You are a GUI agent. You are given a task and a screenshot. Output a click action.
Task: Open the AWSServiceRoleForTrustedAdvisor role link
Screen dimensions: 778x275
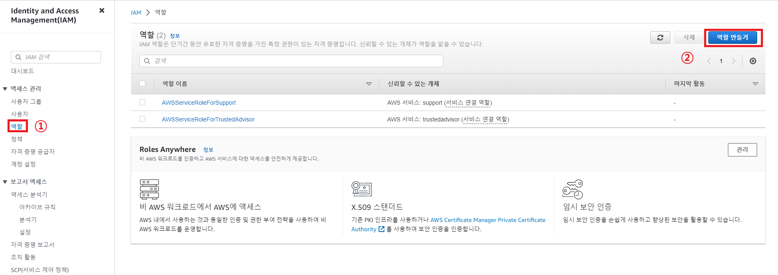(x=208, y=119)
